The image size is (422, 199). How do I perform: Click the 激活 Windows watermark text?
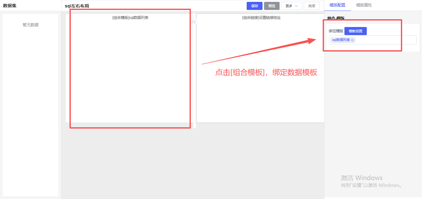click(x=361, y=178)
